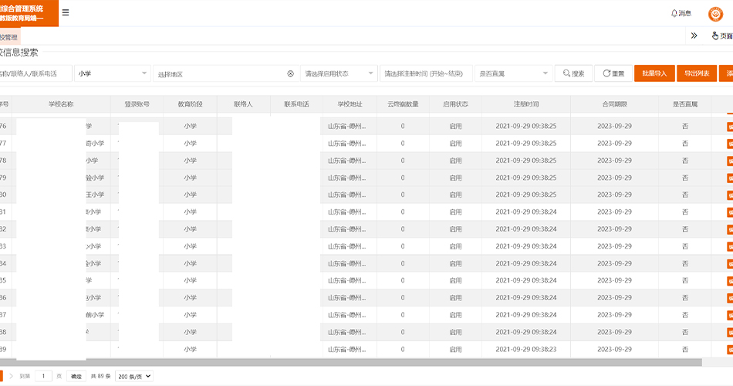
Task: Click the 搜索 magnifier search button
Action: tap(573, 74)
